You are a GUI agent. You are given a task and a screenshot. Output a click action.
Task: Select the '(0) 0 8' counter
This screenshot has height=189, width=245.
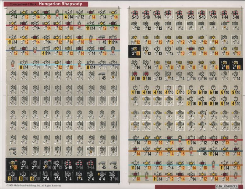(x=214, y=76)
